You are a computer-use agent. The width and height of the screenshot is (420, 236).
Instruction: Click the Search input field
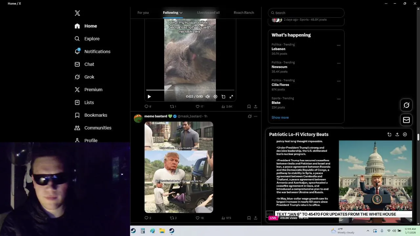[306, 13]
